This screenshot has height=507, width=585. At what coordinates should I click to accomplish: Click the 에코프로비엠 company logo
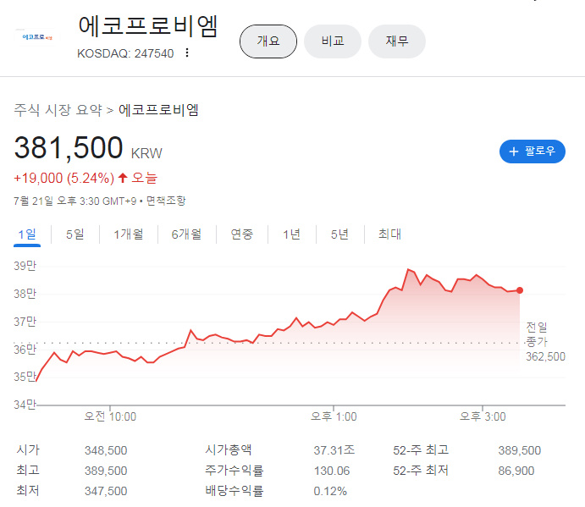(37, 37)
